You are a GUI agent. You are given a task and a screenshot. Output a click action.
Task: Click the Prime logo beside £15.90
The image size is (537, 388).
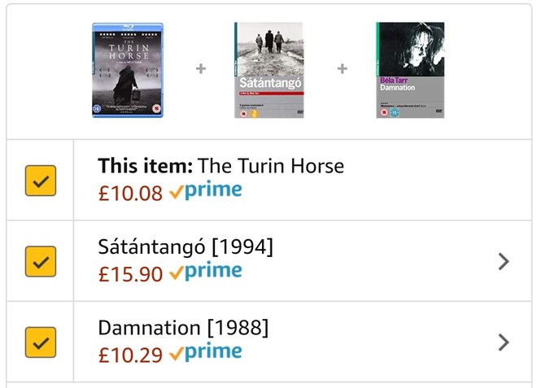pos(206,273)
